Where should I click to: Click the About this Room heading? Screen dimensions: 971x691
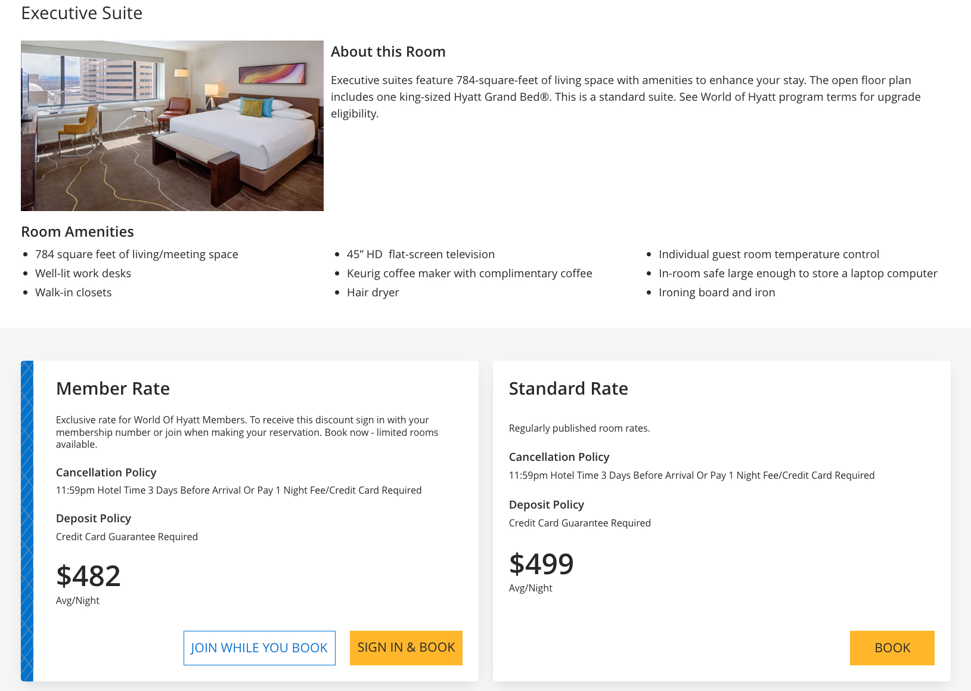(x=388, y=51)
